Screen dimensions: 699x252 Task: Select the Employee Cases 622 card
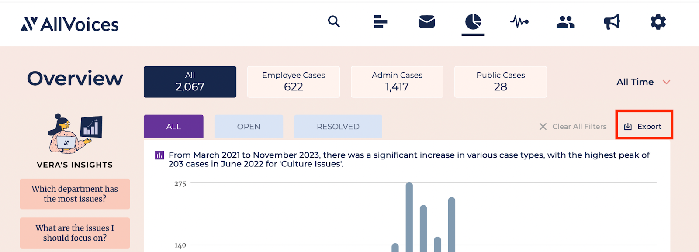[x=294, y=82]
